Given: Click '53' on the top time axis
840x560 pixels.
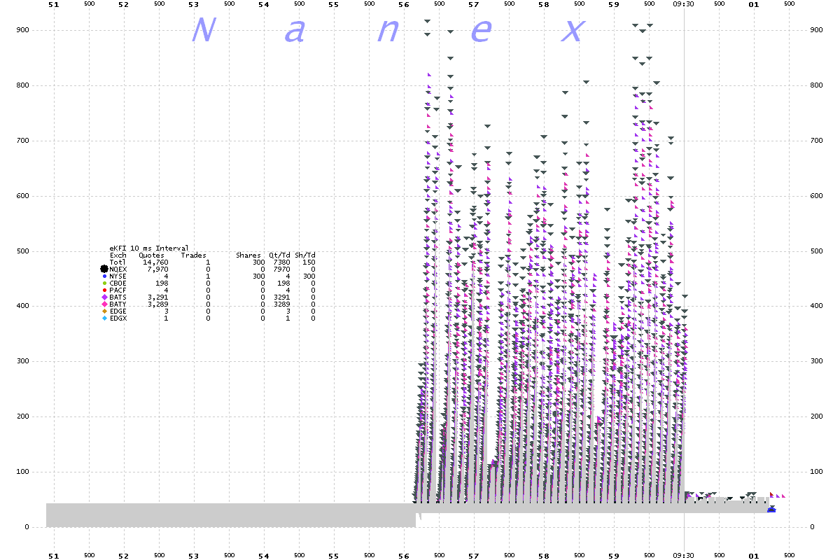Looking at the screenshot, I should tap(194, 4).
